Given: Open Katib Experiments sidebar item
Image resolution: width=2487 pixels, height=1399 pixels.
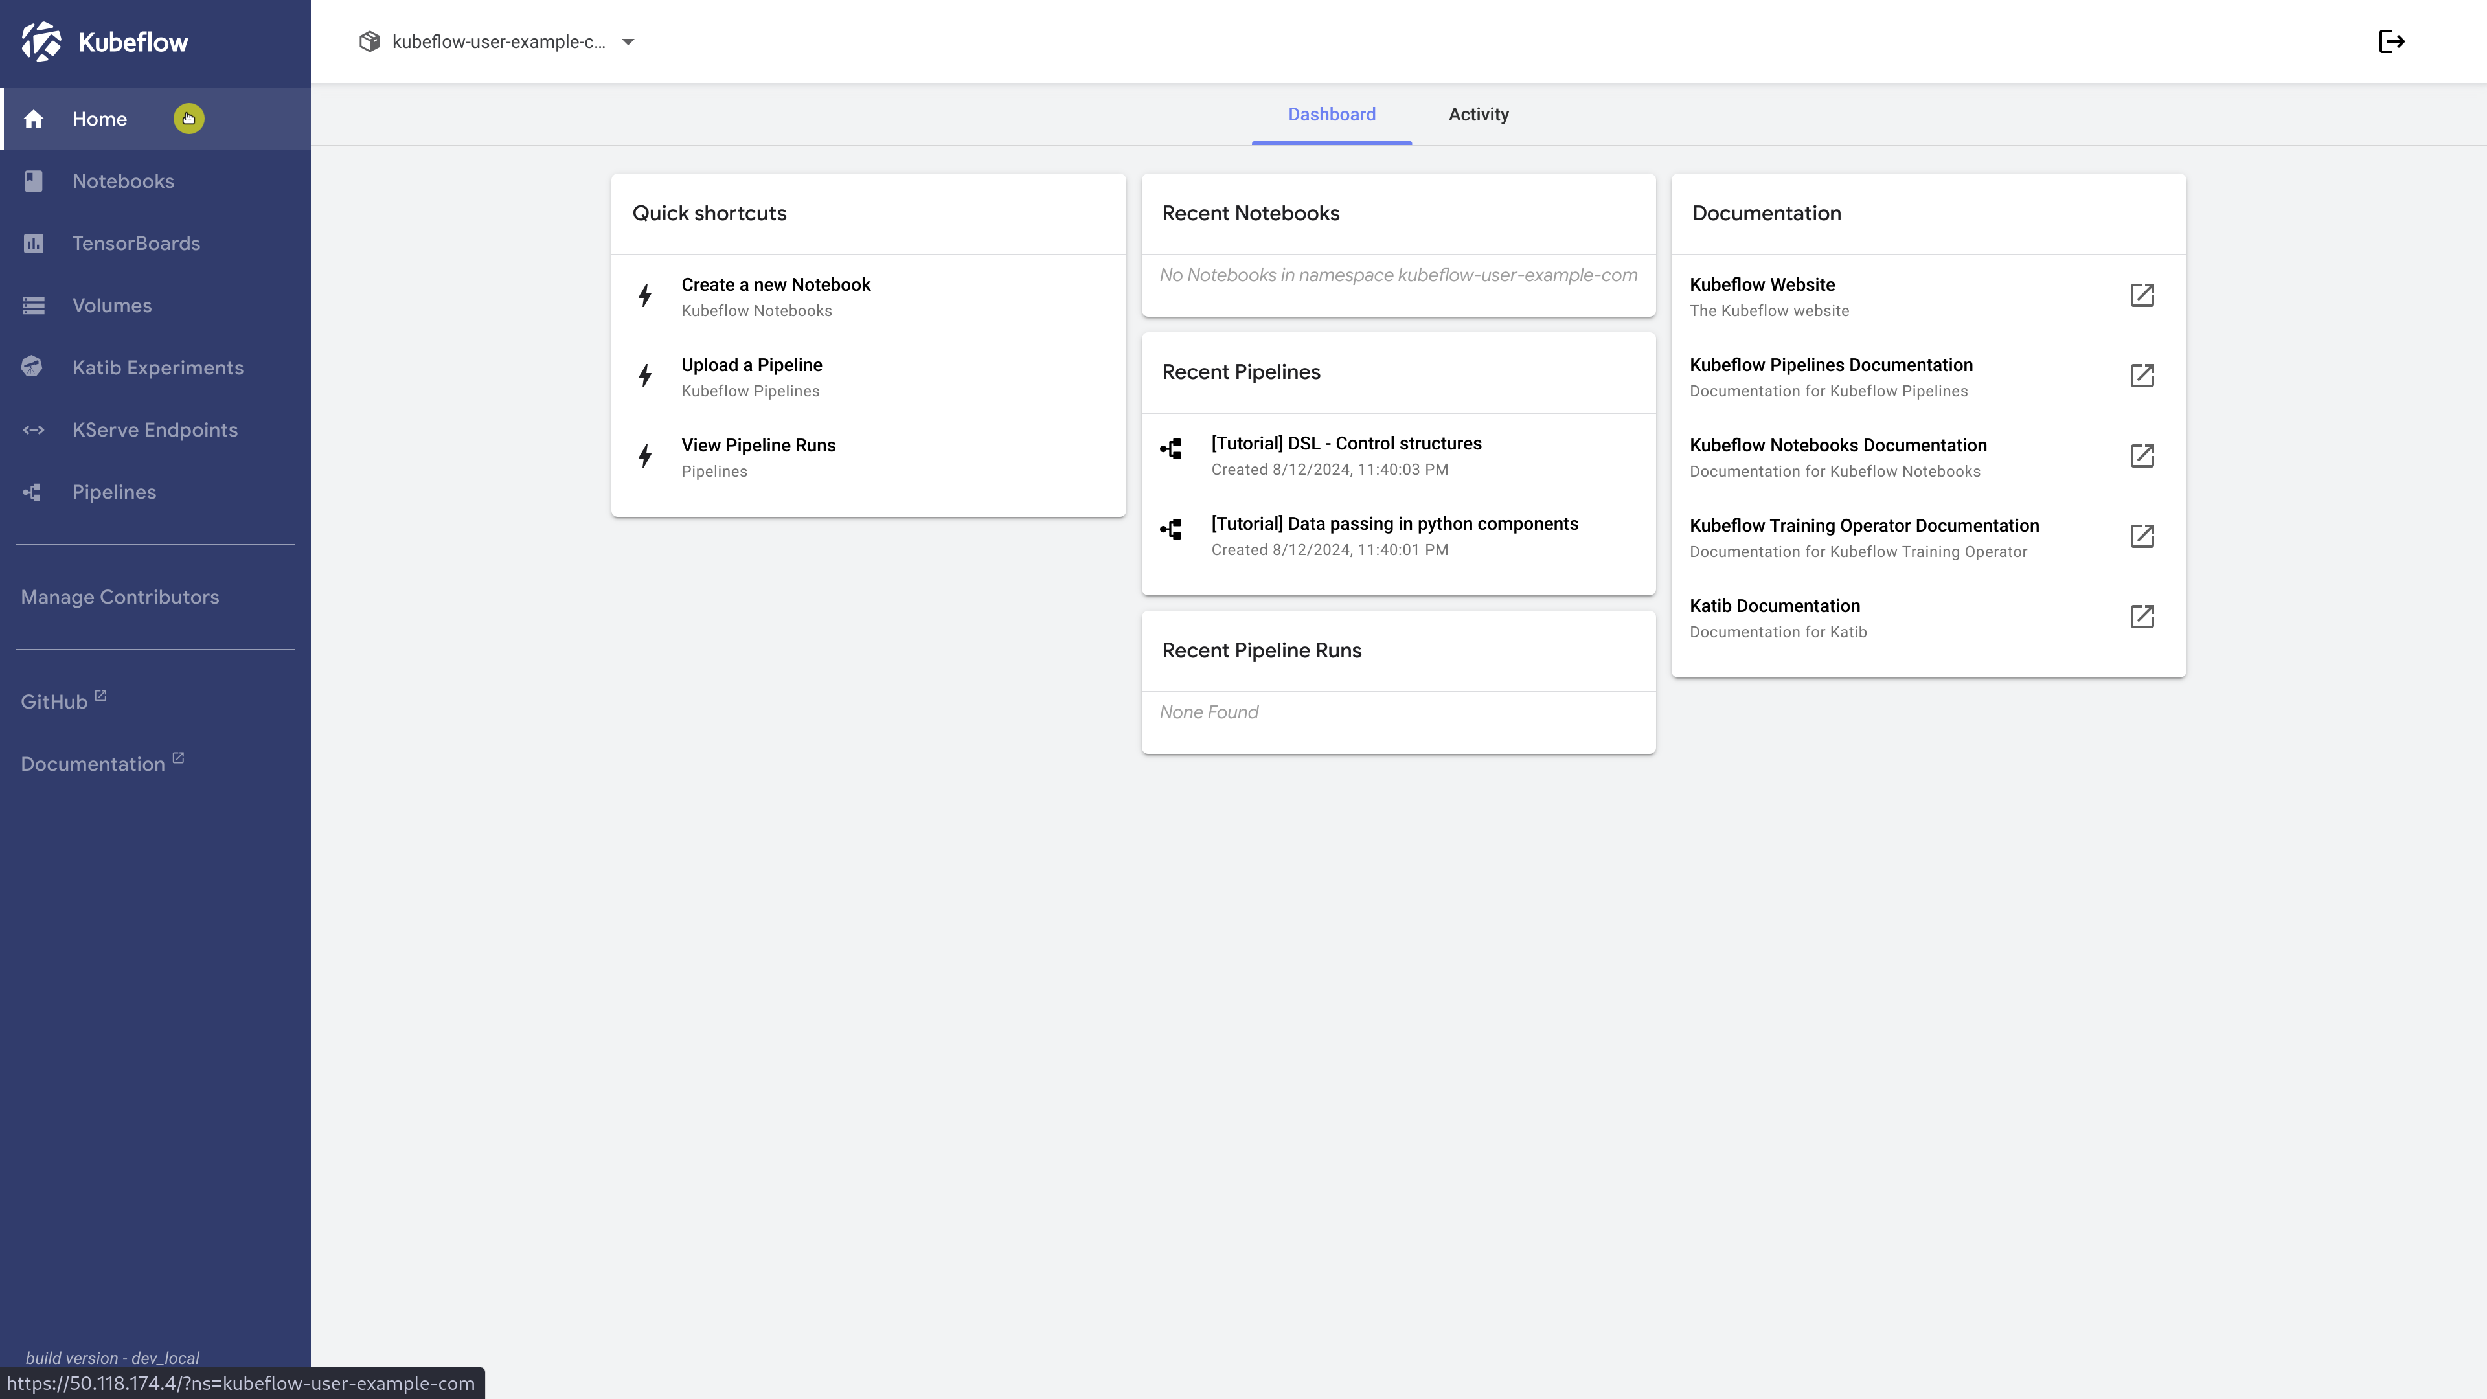Looking at the screenshot, I should pos(157,368).
